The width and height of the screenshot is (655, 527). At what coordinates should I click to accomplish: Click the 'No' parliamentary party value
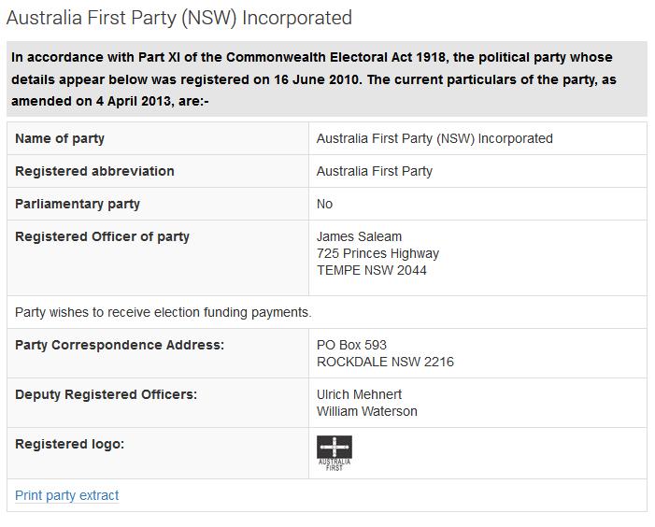pyautogui.click(x=324, y=204)
